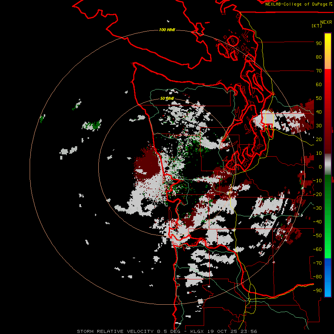
Task: Pick the blue segment at the color bar bottom
Action: [x=328, y=277]
